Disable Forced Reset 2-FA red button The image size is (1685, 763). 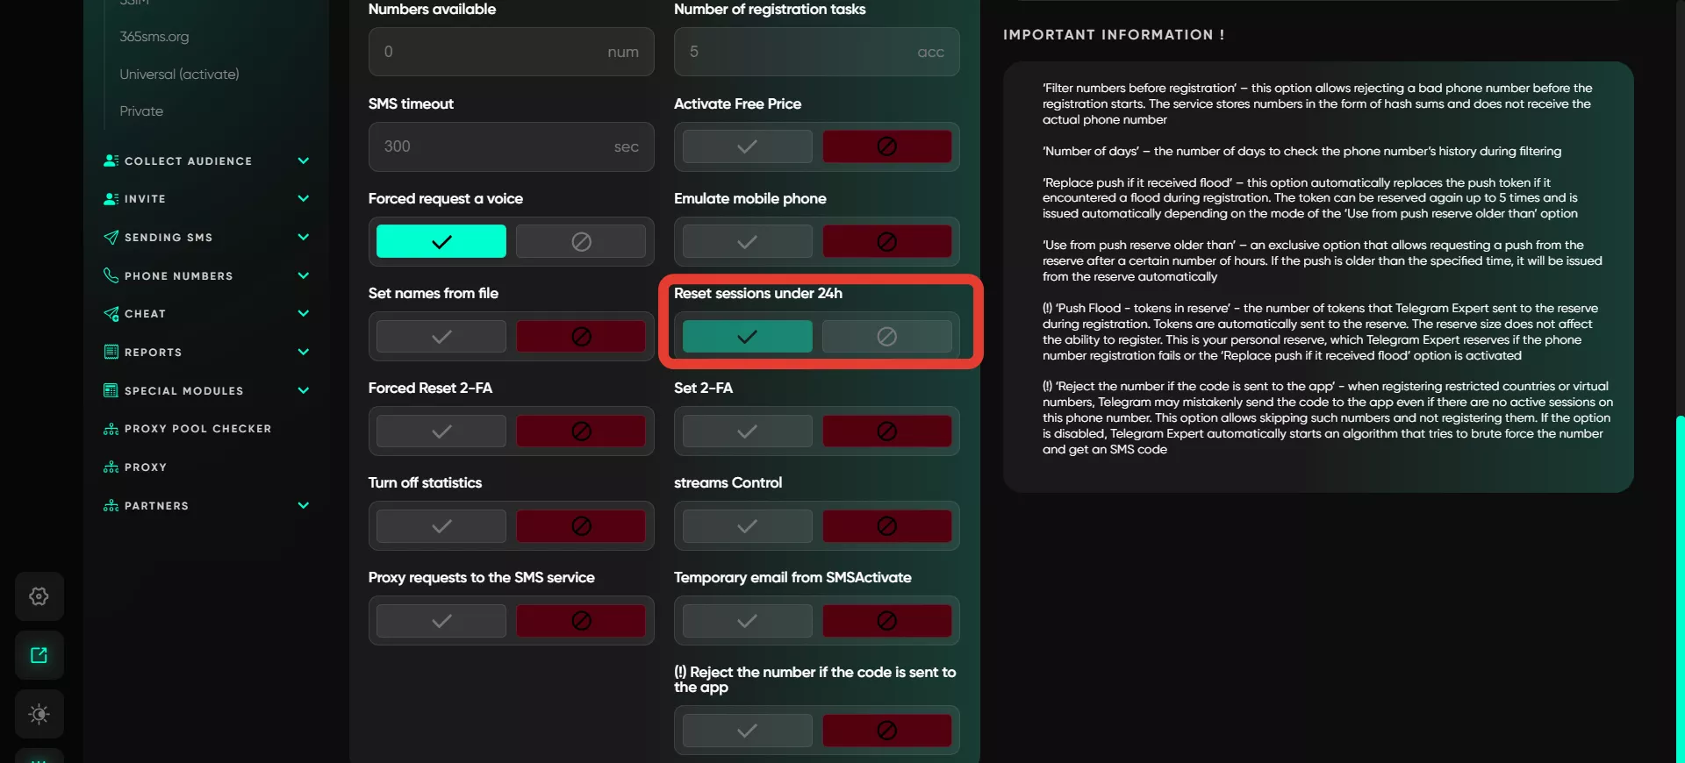581,431
